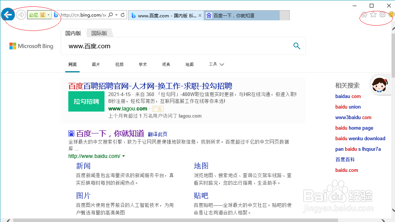Open related search pan baidu s lhqsur7a
Viewport: 395px width, 222px height.
click(358, 149)
